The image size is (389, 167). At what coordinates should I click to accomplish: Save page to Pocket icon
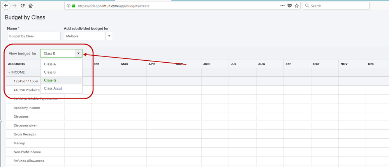[290, 5]
